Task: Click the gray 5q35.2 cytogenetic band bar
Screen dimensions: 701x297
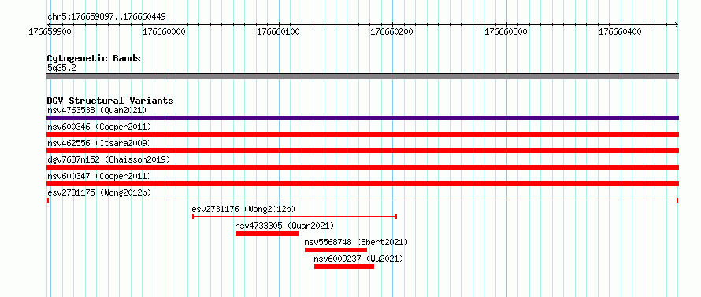Action: click(x=362, y=76)
